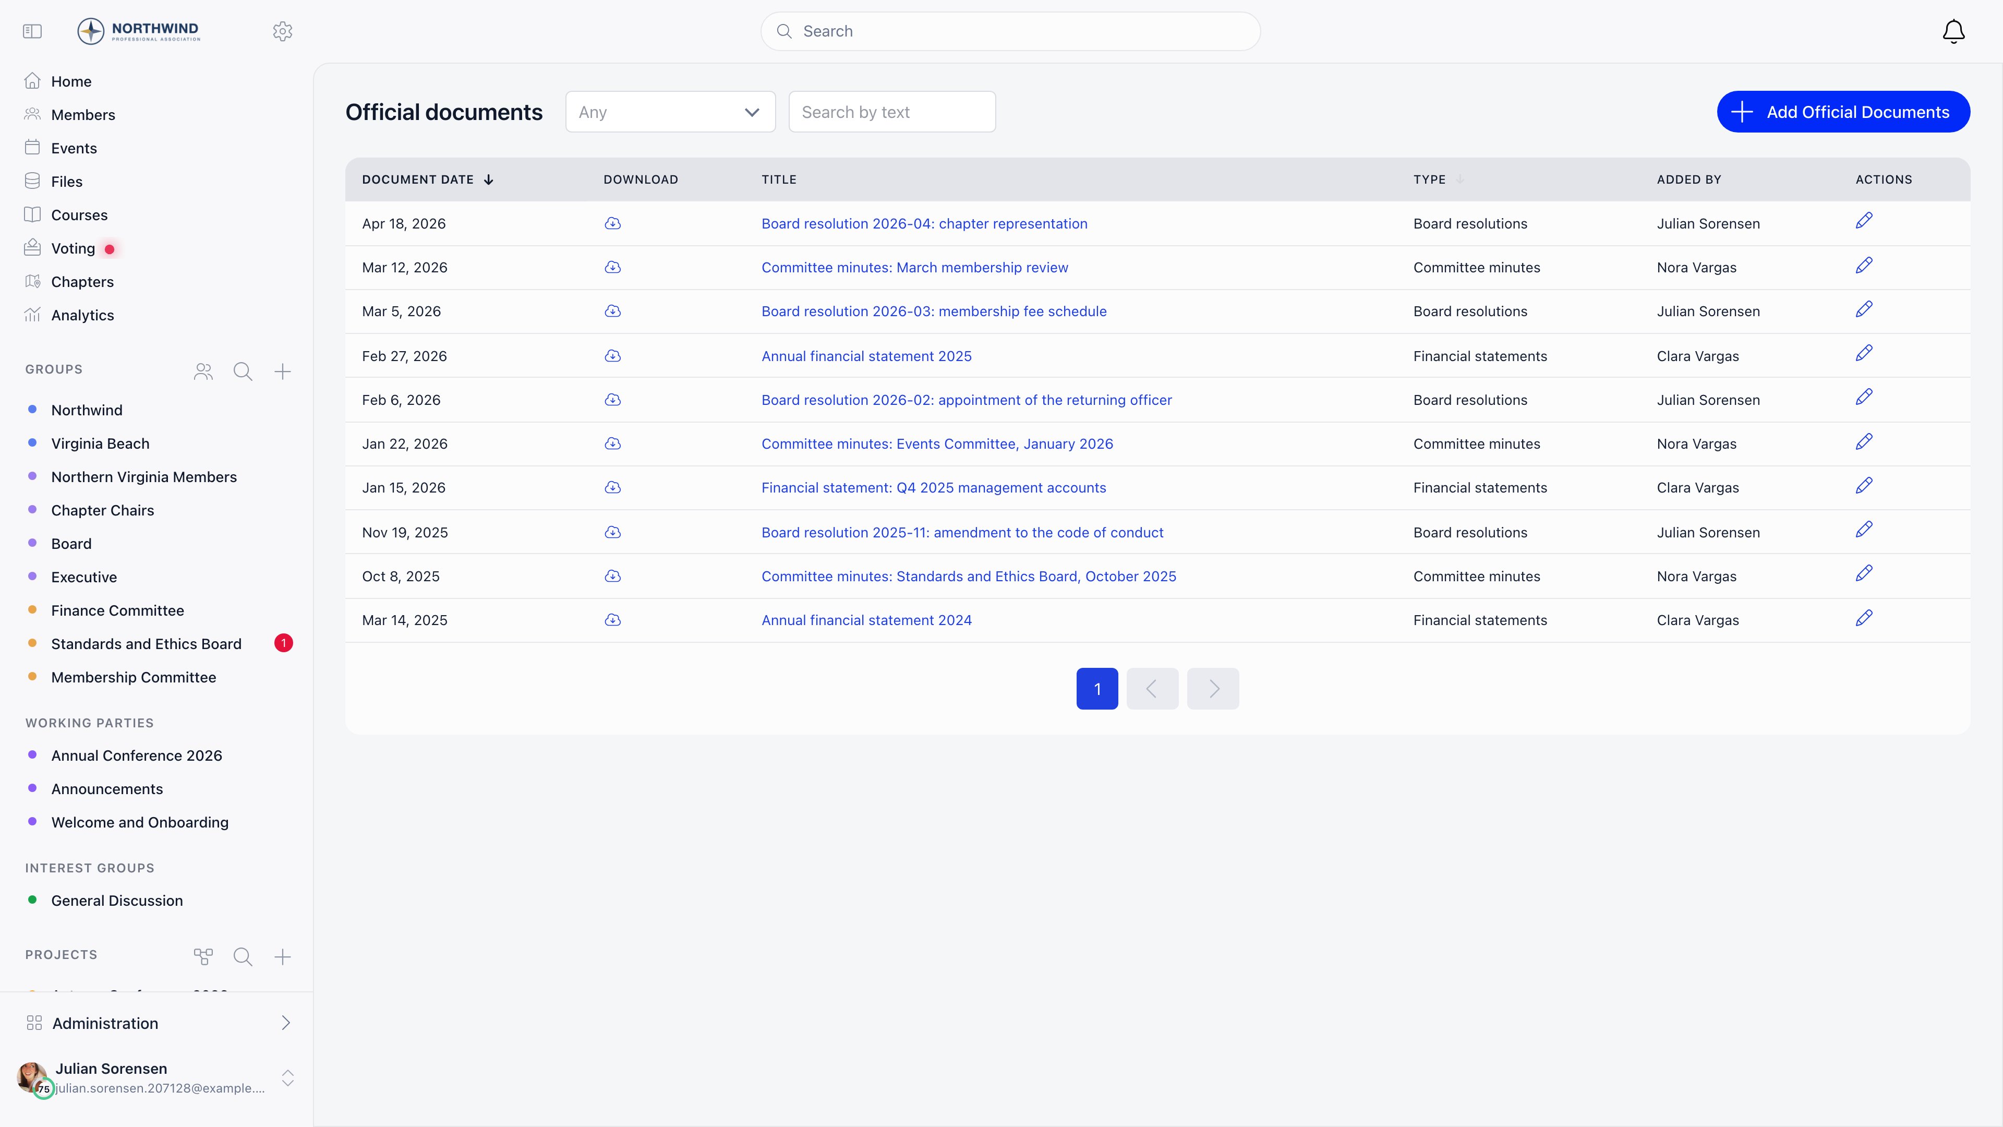
Task: Sort by Type column
Action: pos(1439,179)
